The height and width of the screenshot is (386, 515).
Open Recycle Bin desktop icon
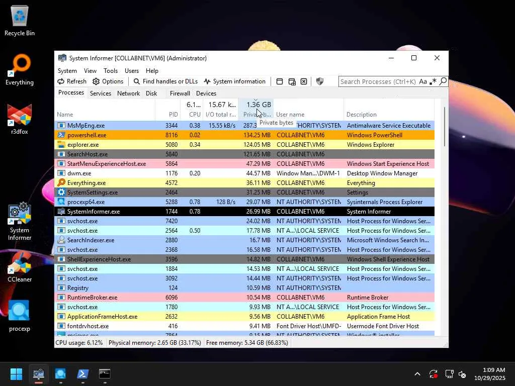pyautogui.click(x=20, y=21)
